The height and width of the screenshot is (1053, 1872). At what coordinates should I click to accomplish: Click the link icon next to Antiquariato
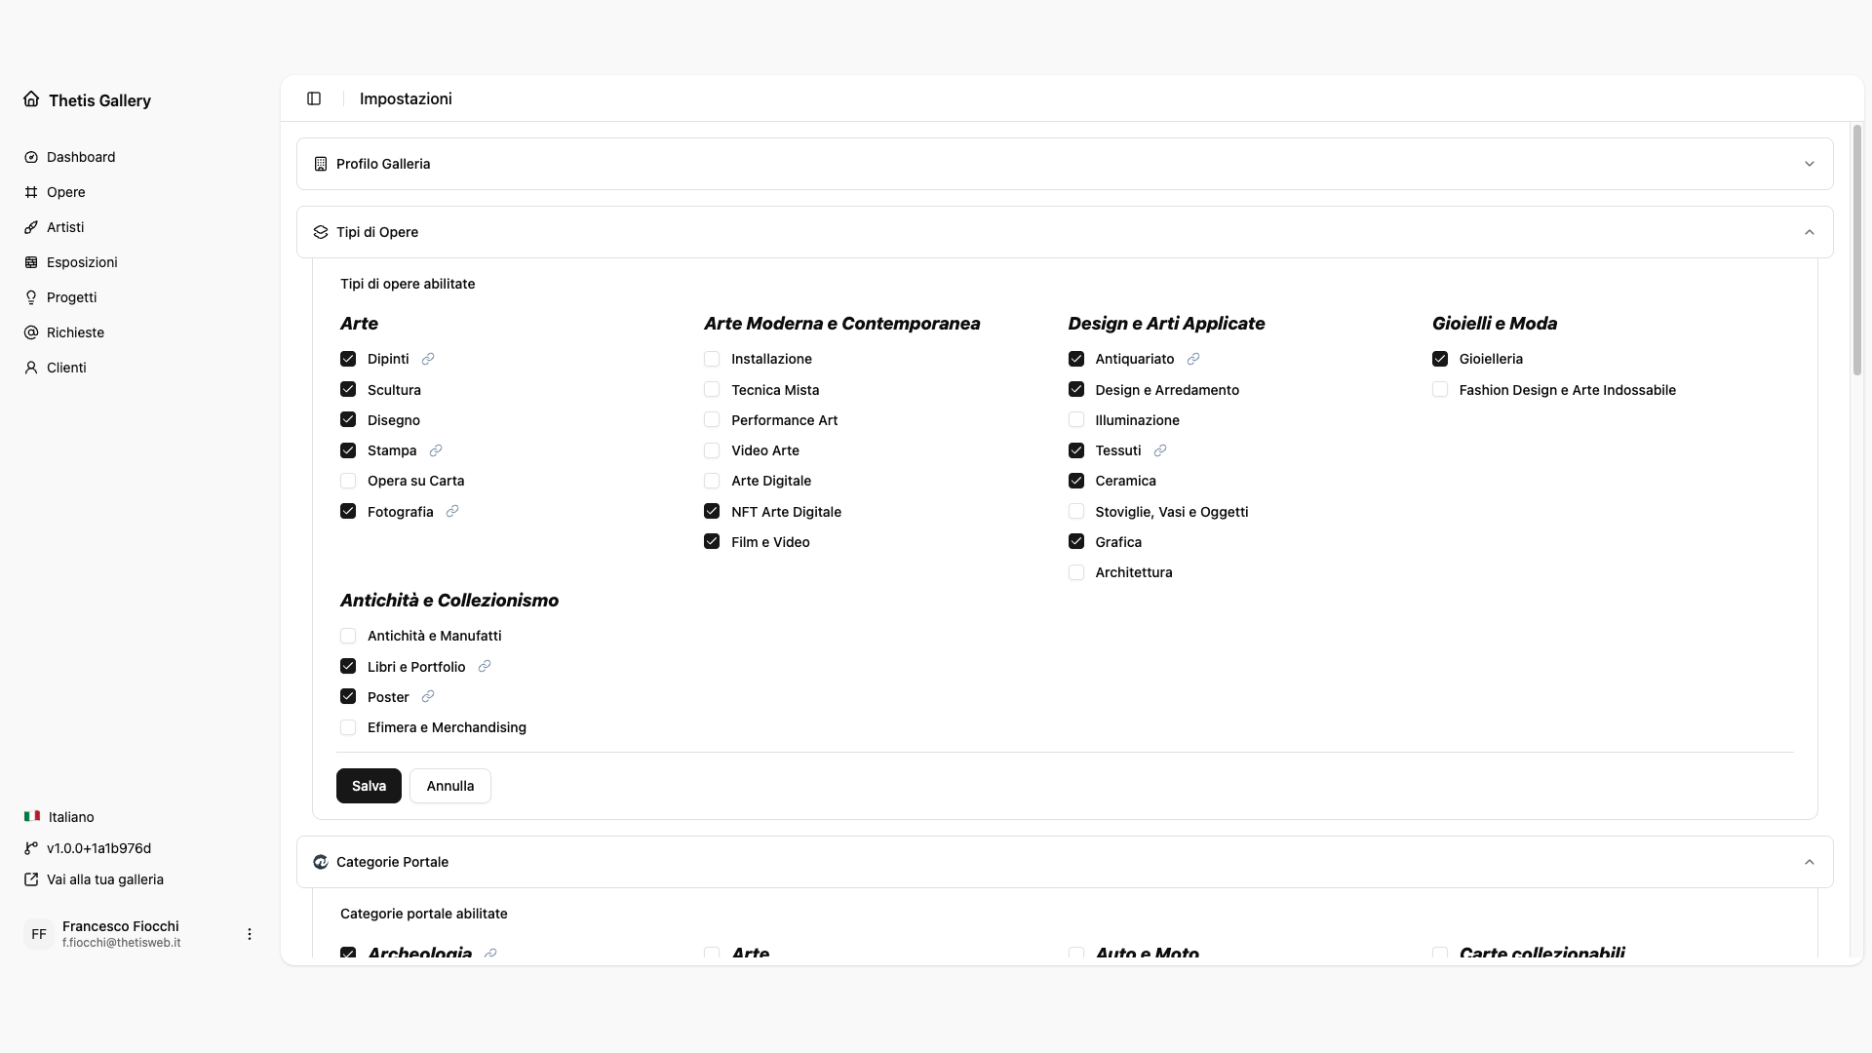(1193, 359)
